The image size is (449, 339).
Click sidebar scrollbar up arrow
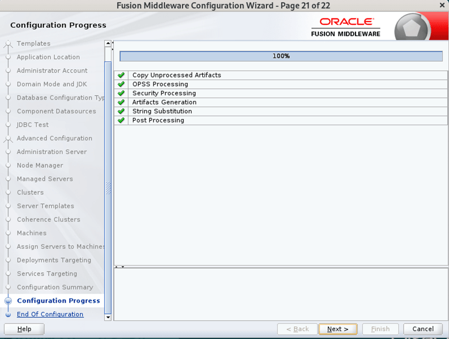[x=108, y=43]
